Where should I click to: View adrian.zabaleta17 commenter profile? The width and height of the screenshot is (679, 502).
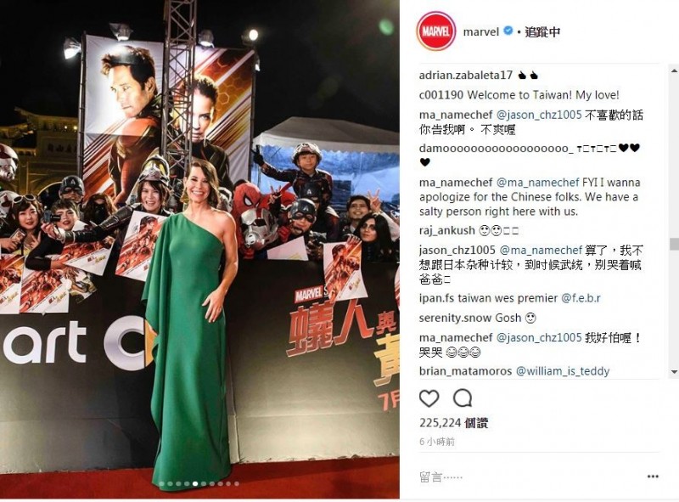pos(465,76)
